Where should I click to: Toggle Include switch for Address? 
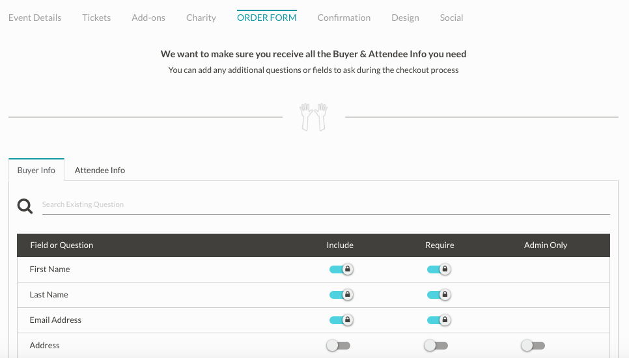(339, 346)
